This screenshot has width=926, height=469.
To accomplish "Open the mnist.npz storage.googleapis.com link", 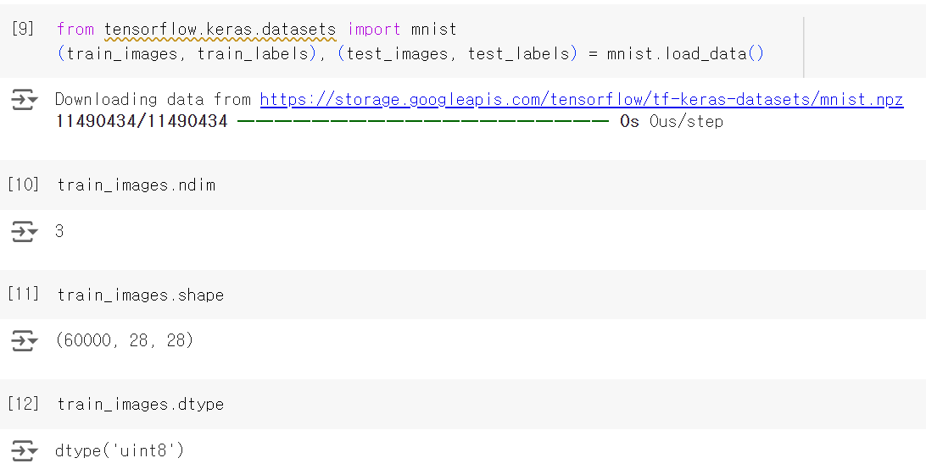I will [x=582, y=99].
